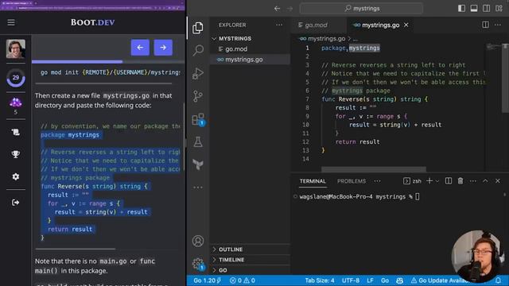Open Boot.dev courses sidebar icon
This screenshot has width=509, height=286.
pos(16,133)
